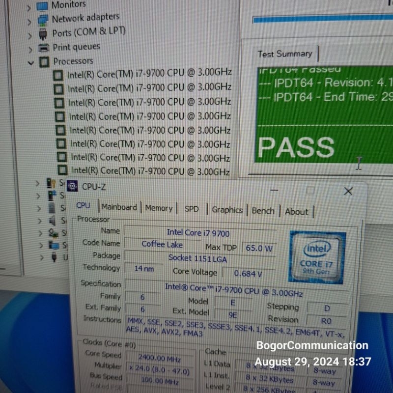
Task: Click the Monitors device icon
Action: tap(42, 6)
